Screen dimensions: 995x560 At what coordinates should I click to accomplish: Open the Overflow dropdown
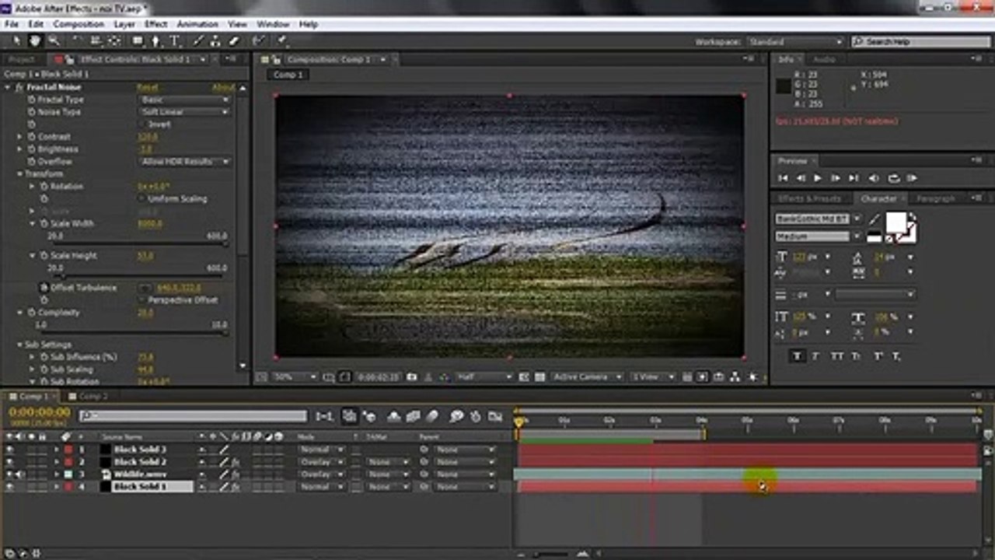185,162
